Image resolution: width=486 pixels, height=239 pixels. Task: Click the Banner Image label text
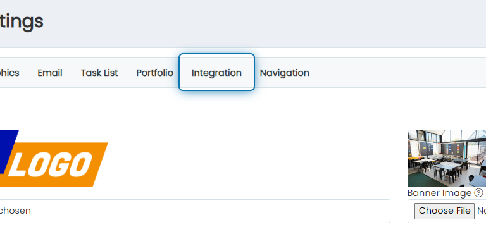439,193
